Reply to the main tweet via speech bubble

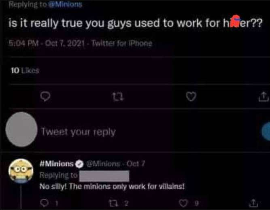click(x=46, y=97)
